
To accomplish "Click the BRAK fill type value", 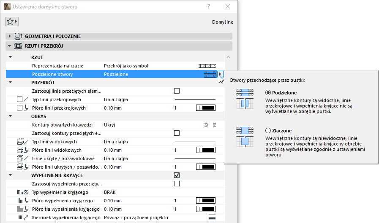I will tap(110, 192).
